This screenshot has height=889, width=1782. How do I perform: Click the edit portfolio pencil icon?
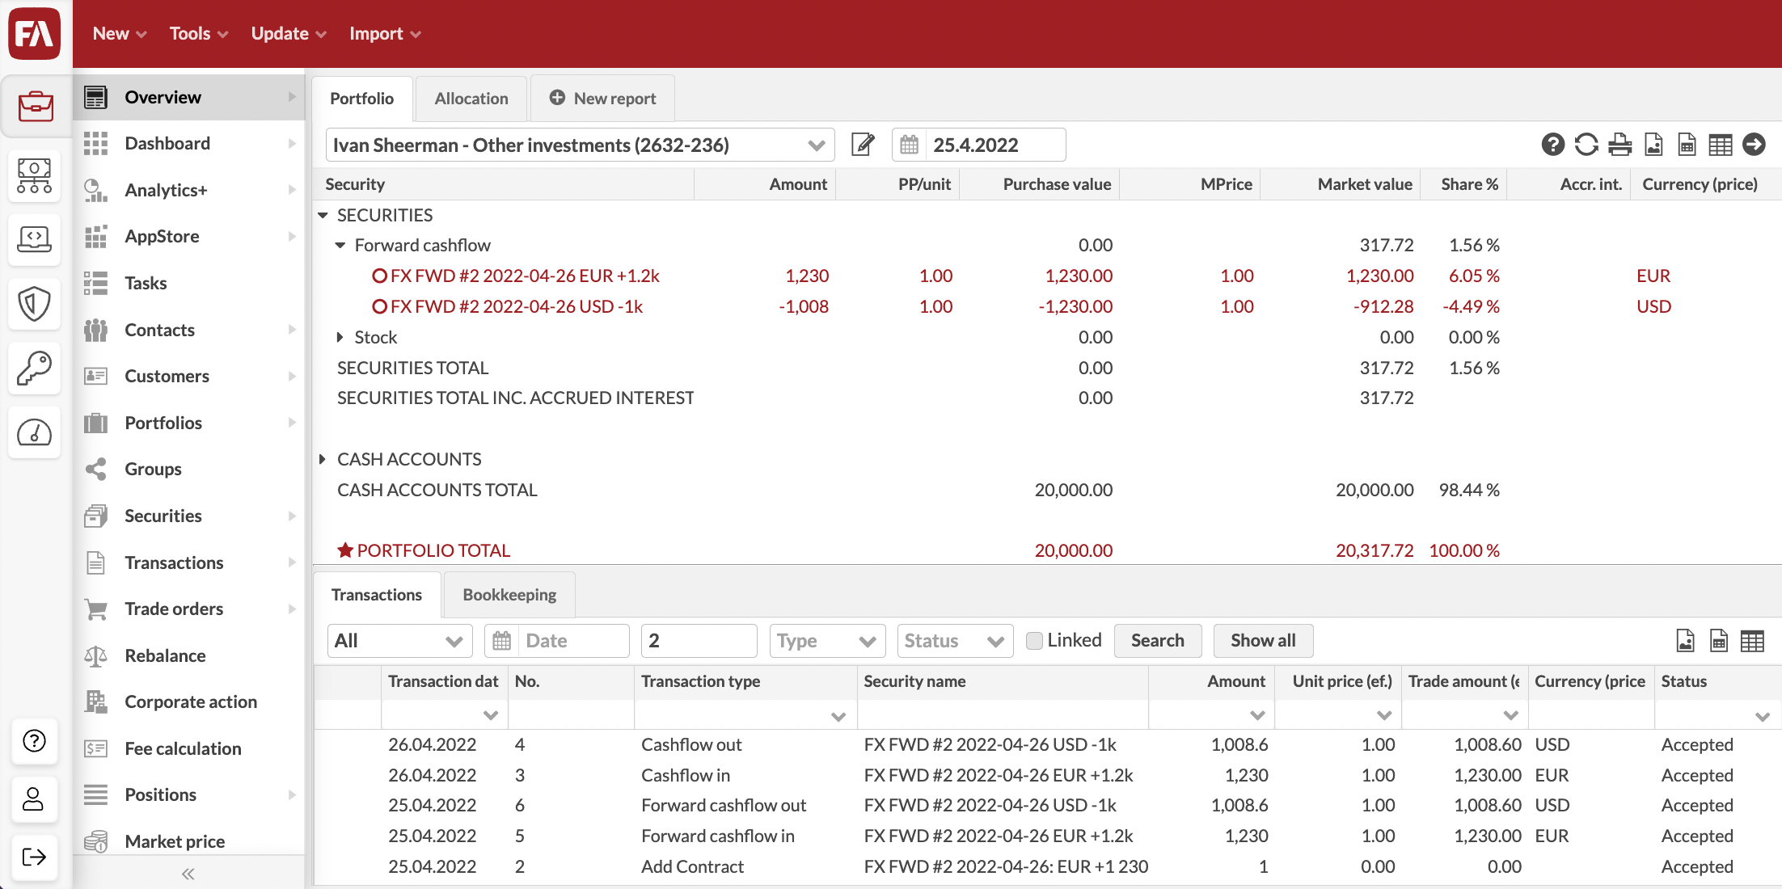863,145
